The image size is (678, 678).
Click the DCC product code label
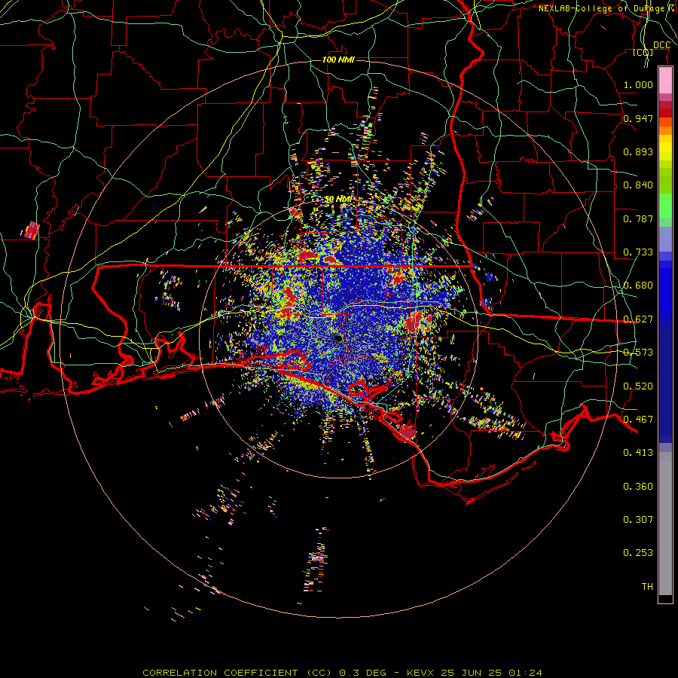[661, 45]
